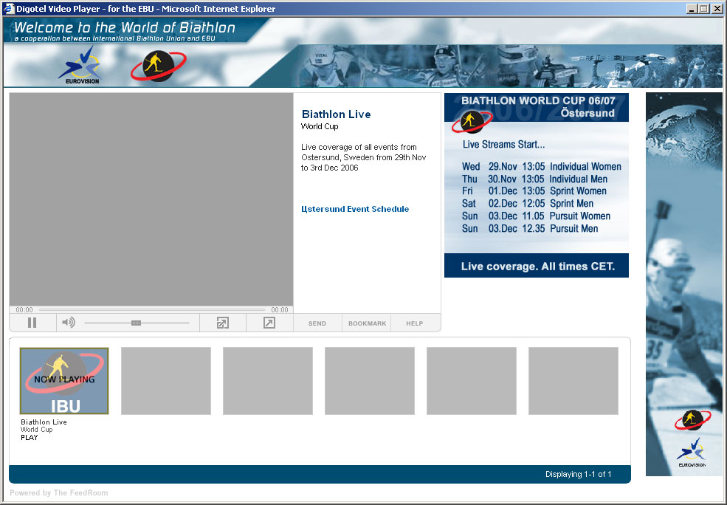The image size is (727, 505).
Task: Click PLAY under the Biathlon Live thumbnail
Action: [x=30, y=437]
